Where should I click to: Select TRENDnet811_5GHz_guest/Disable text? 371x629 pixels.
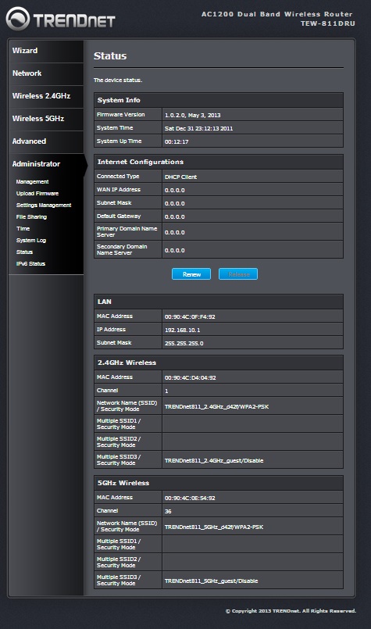(x=211, y=581)
